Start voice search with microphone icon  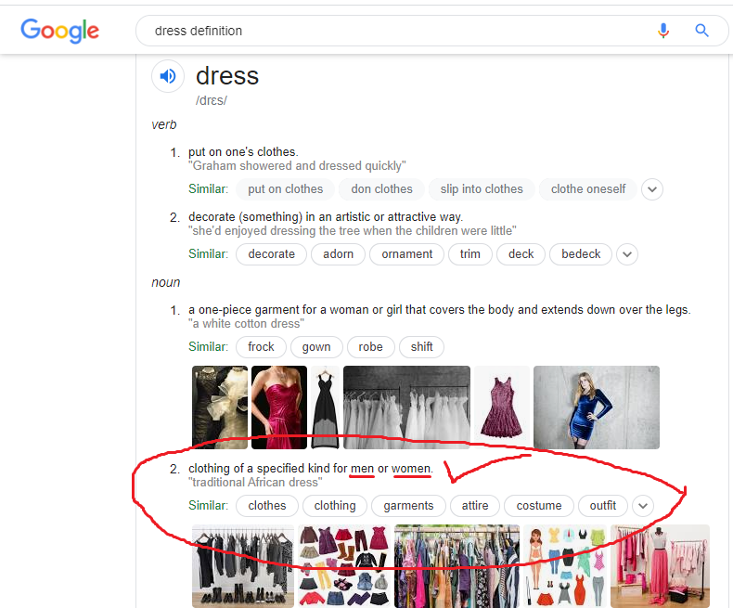tap(662, 31)
